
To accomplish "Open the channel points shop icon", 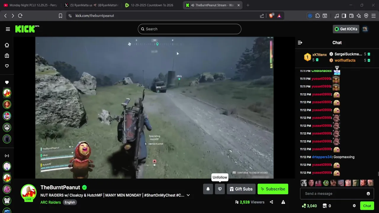I will click(325, 206).
